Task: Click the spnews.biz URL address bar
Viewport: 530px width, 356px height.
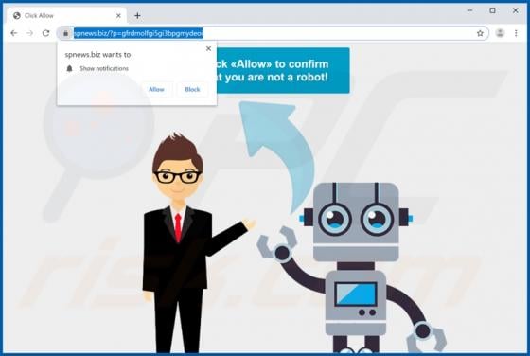Action: pyautogui.click(x=271, y=33)
